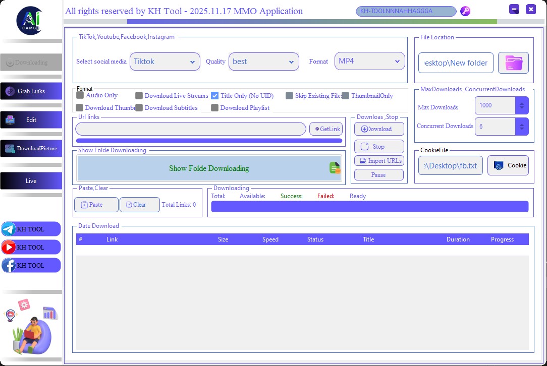Open the pink folder browse icon
This screenshot has height=366, width=547.
513,63
